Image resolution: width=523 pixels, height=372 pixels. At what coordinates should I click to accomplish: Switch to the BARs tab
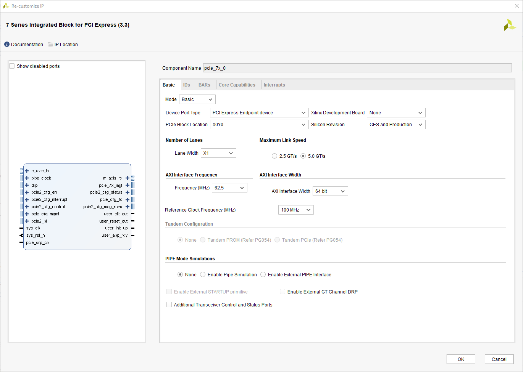coord(204,85)
